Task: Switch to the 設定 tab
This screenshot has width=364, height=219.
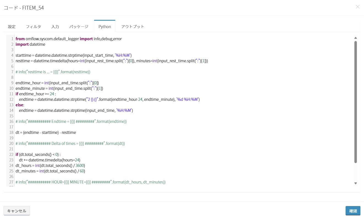Action: (12, 27)
